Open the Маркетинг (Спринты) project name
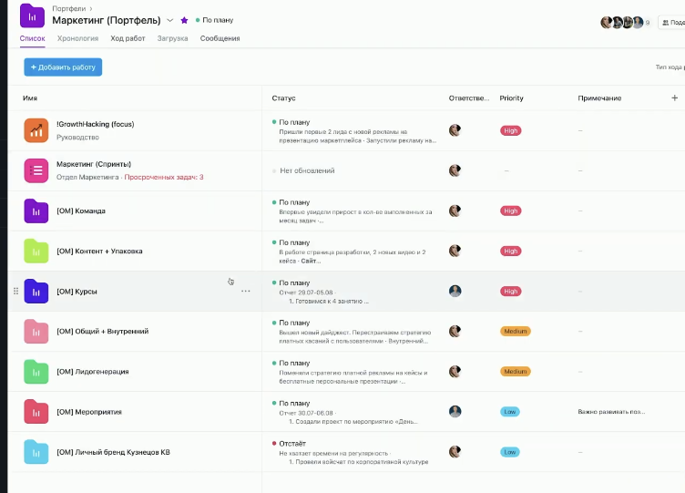This screenshot has height=493, width=685. coord(94,164)
